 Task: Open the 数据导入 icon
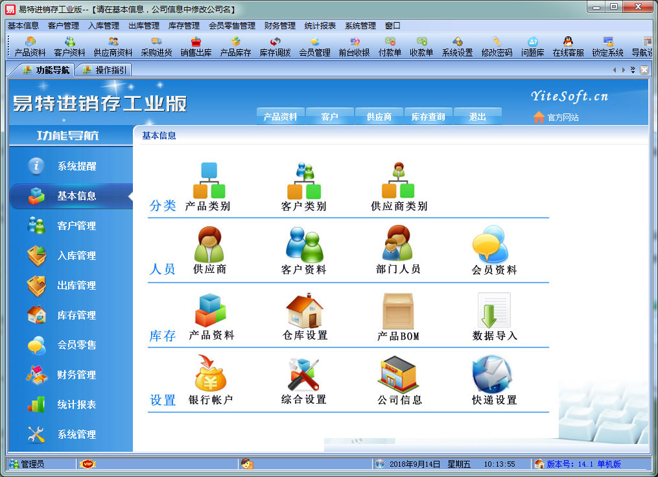(494, 312)
